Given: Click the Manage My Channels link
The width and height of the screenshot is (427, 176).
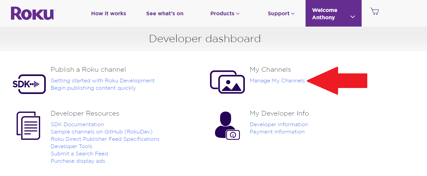Looking at the screenshot, I should (277, 81).
